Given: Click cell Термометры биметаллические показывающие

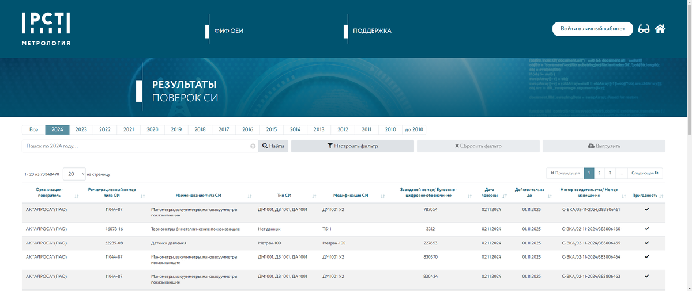Looking at the screenshot, I should pyautogui.click(x=195, y=229).
